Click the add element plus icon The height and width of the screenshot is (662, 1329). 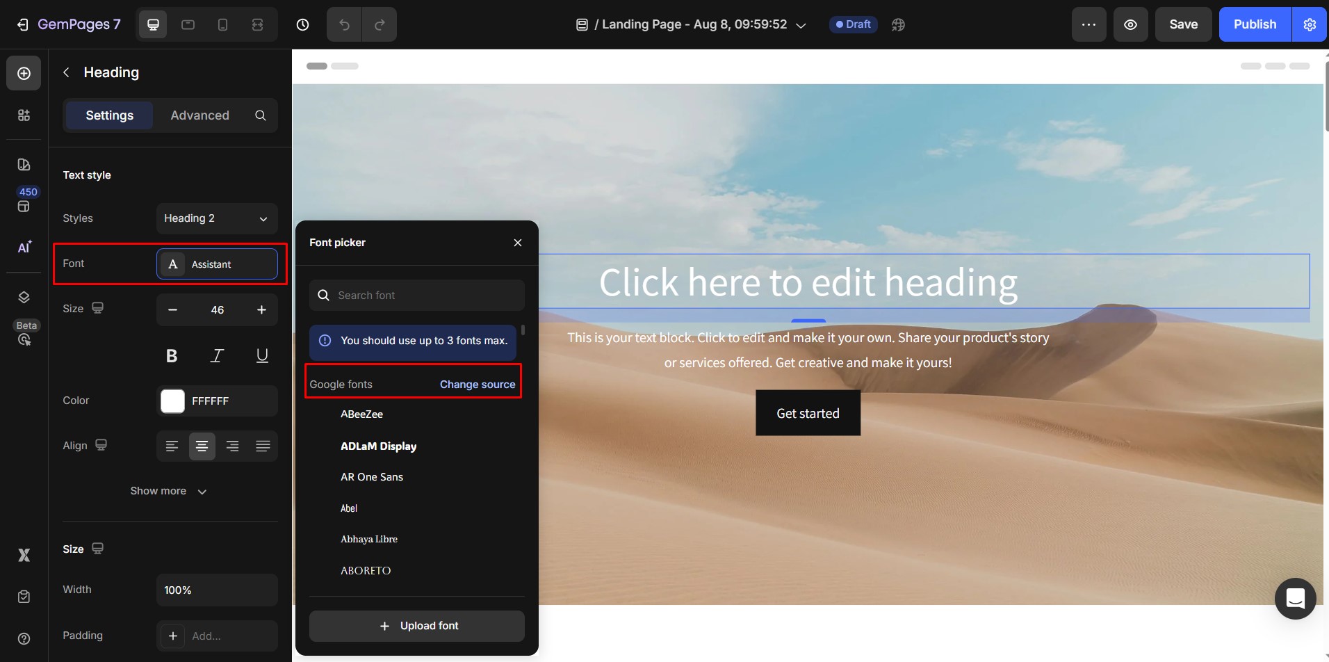tap(24, 74)
